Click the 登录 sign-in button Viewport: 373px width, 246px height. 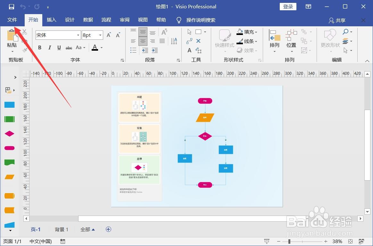click(288, 7)
